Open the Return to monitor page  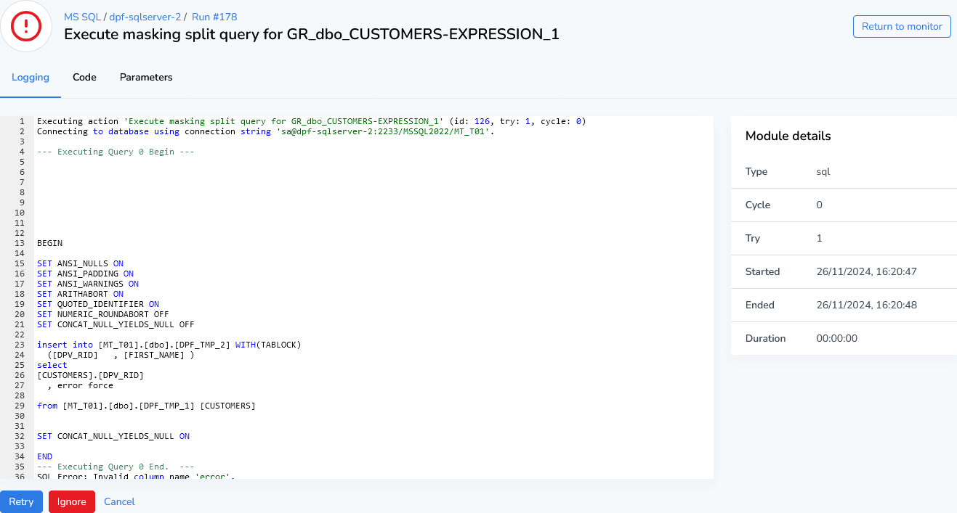pos(901,26)
